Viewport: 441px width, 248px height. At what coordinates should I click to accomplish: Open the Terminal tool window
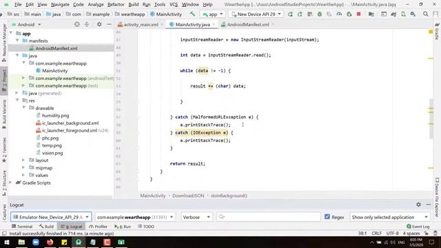point(22,227)
